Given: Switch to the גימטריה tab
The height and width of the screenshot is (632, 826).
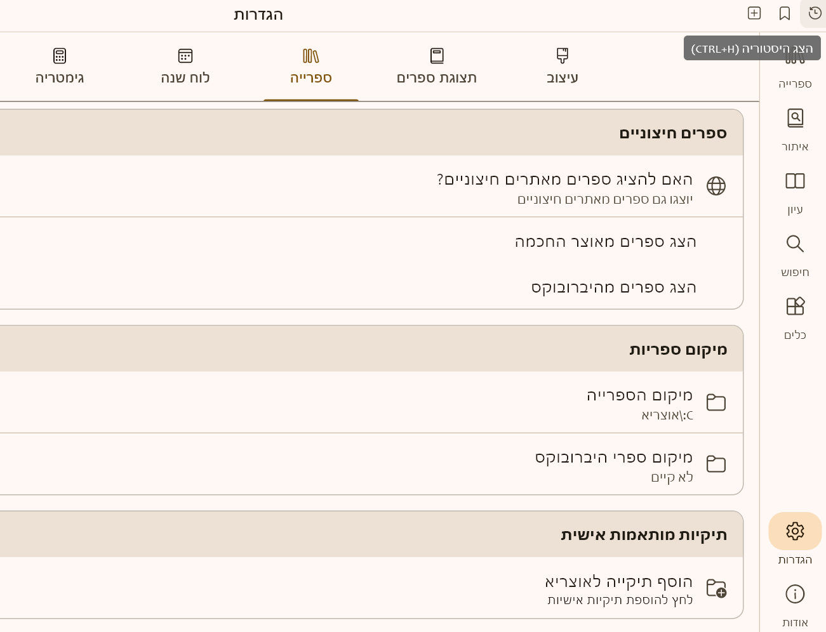Looking at the screenshot, I should (60, 67).
